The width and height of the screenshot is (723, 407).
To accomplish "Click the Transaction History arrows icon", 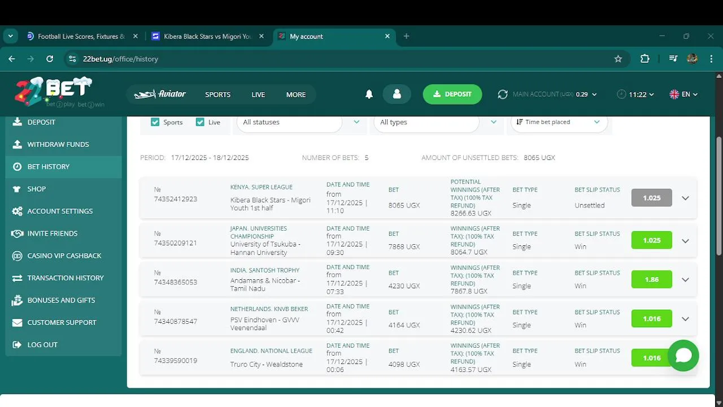I will [x=17, y=278].
